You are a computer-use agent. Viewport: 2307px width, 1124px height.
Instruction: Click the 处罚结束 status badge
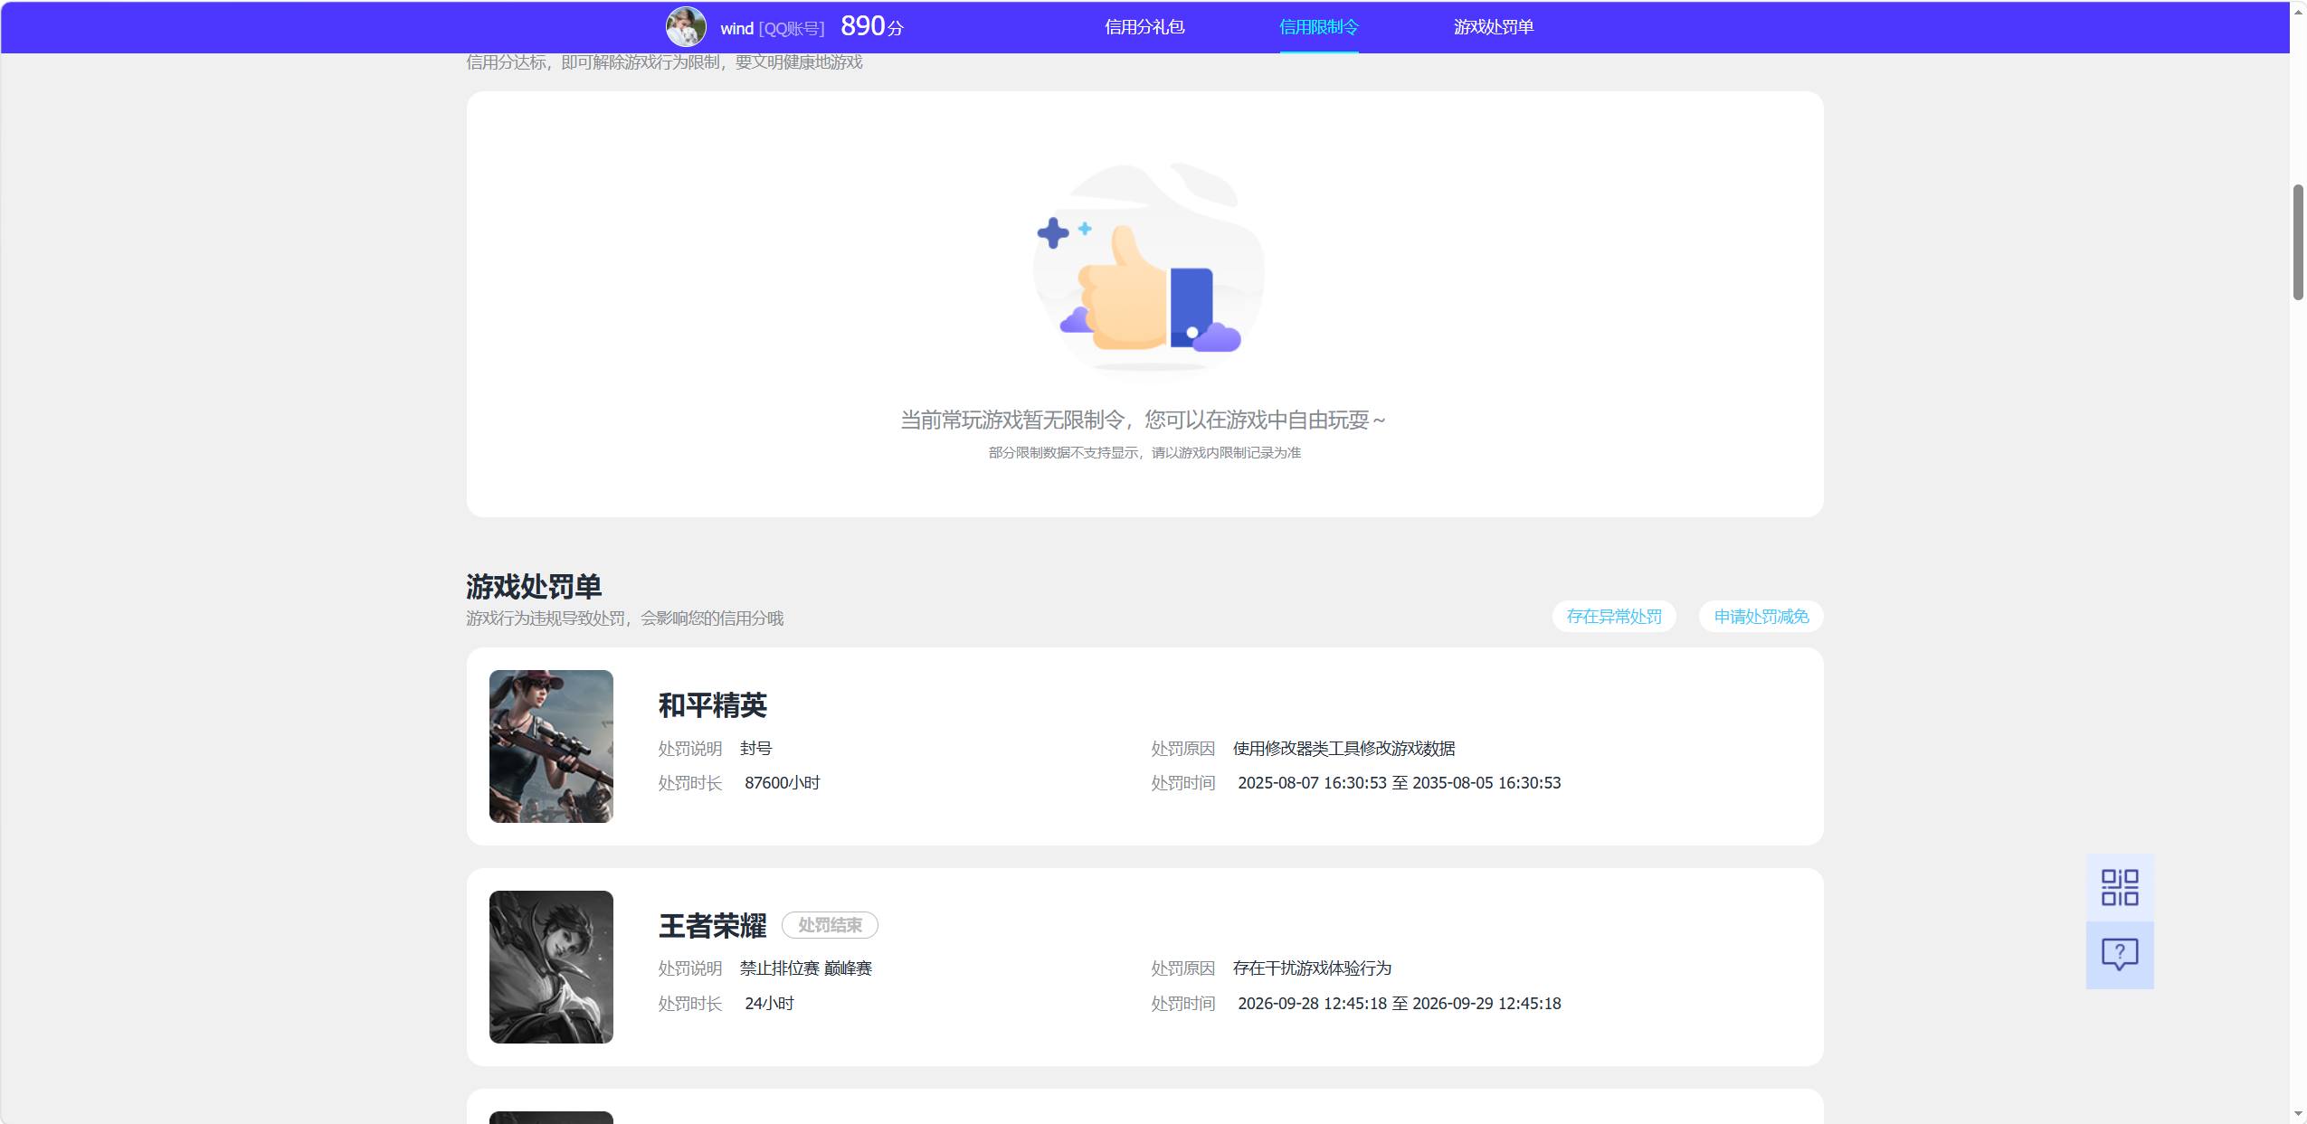coord(830,925)
